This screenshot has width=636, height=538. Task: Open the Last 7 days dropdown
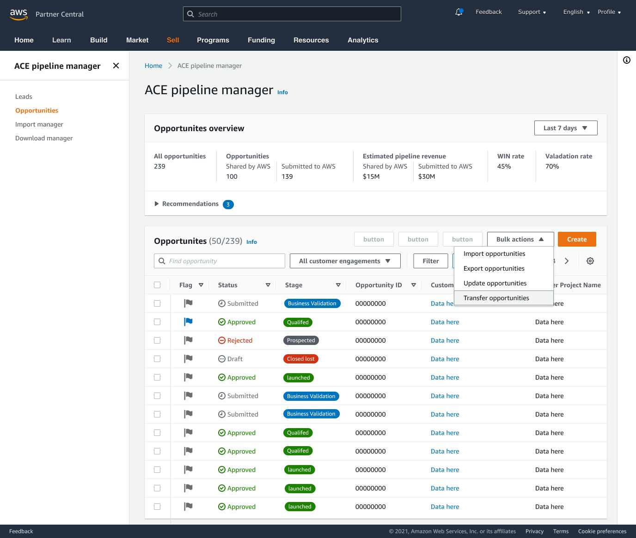(x=566, y=128)
